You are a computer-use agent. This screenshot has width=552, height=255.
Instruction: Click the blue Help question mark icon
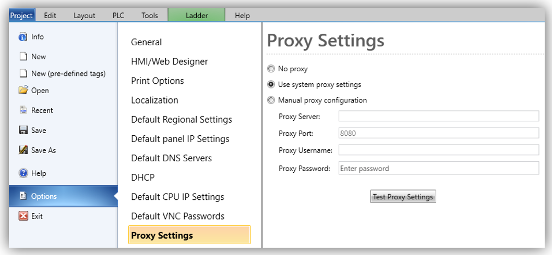click(23, 173)
